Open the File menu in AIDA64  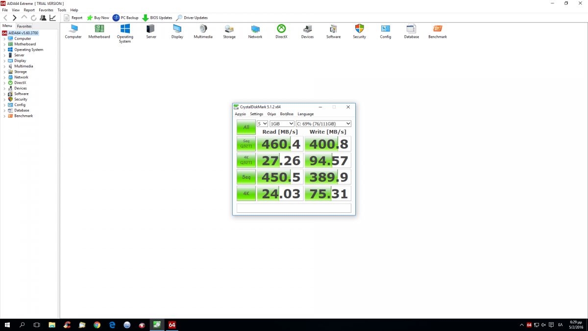[x=5, y=10]
